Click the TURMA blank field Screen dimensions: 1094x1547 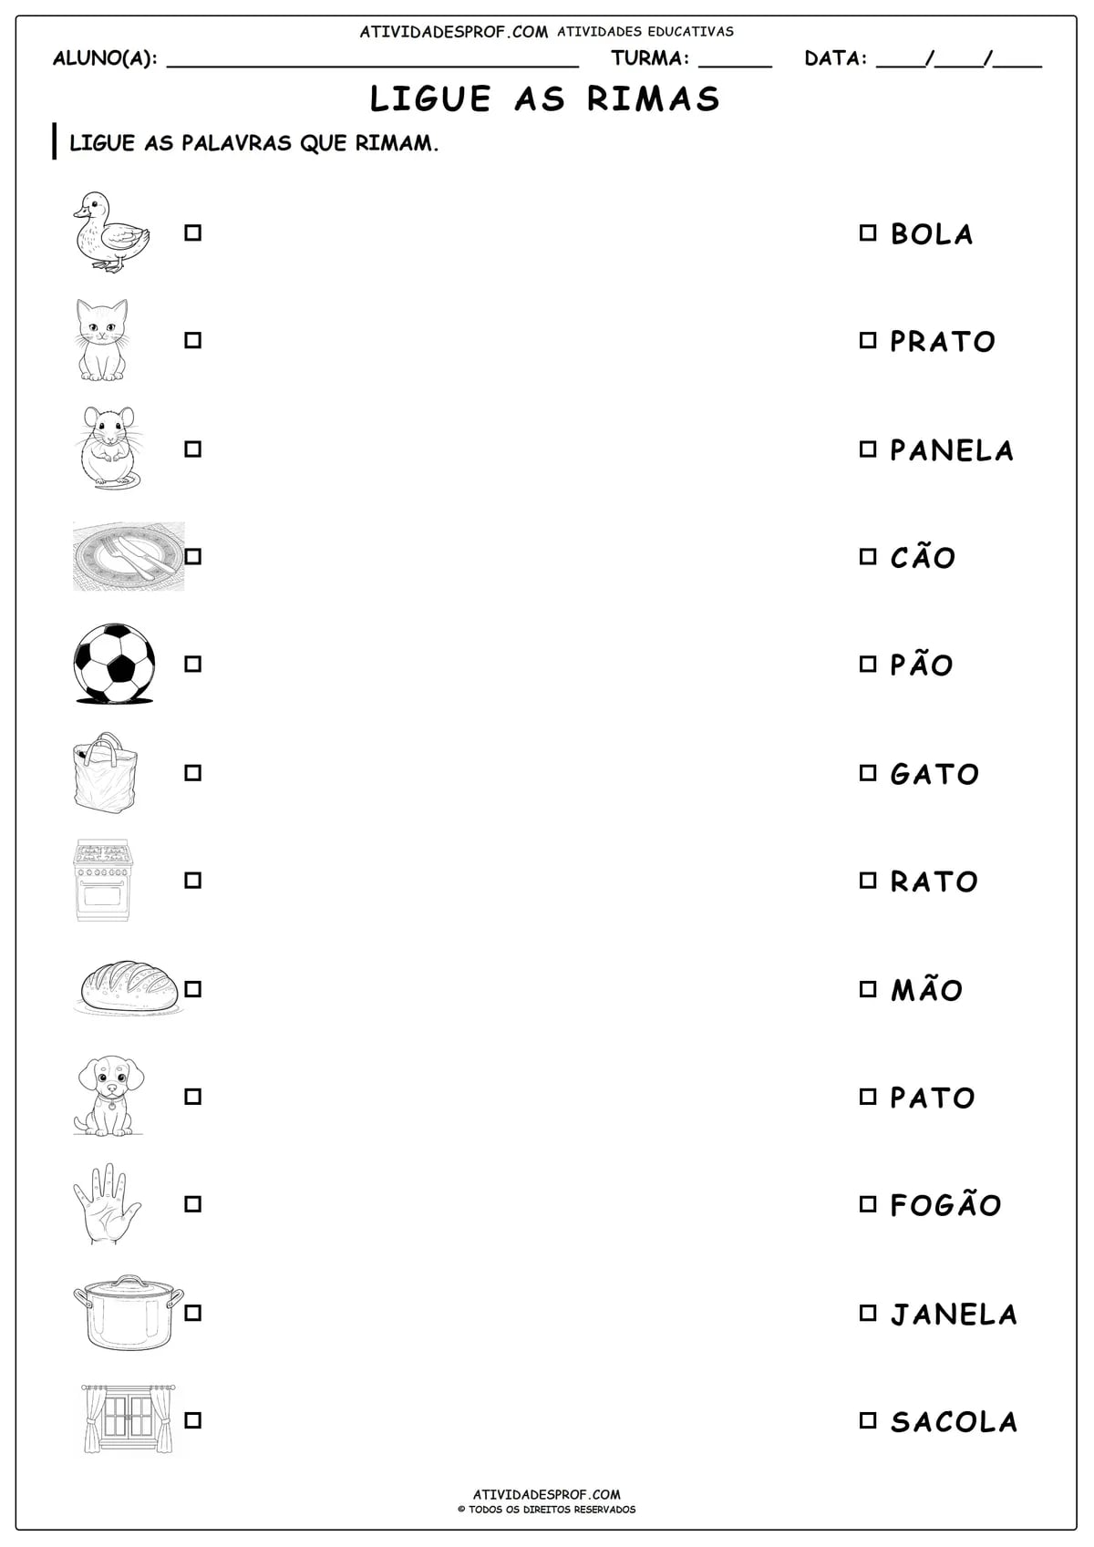point(735,60)
